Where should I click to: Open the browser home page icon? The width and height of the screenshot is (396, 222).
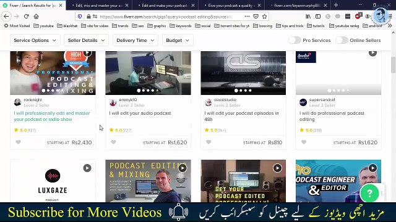coord(36,17)
